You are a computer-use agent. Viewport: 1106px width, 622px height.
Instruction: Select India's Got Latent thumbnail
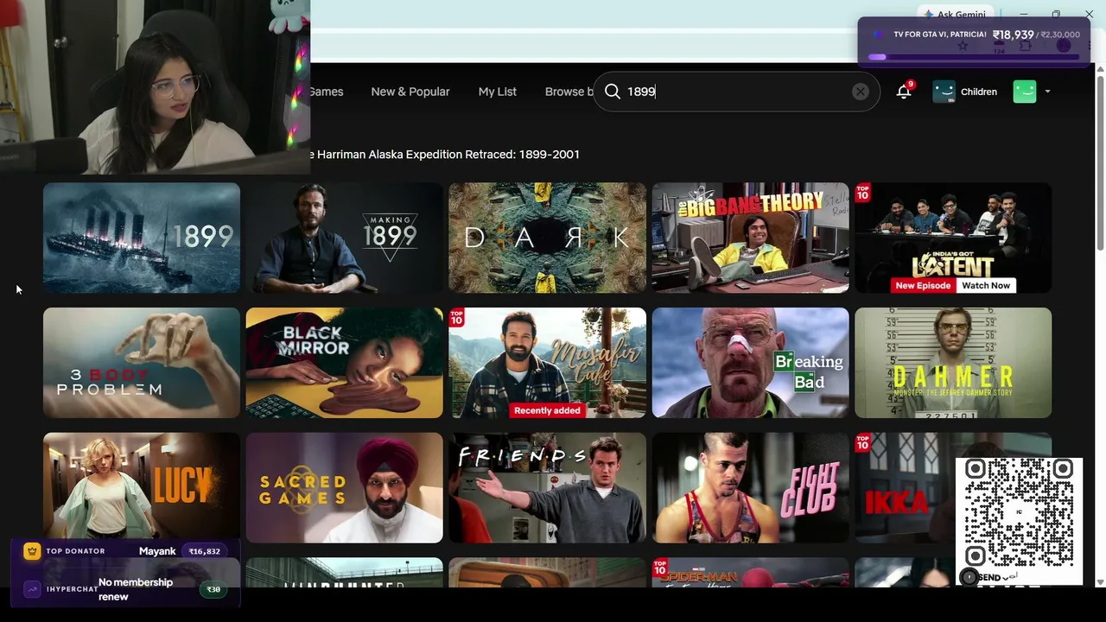coord(953,238)
